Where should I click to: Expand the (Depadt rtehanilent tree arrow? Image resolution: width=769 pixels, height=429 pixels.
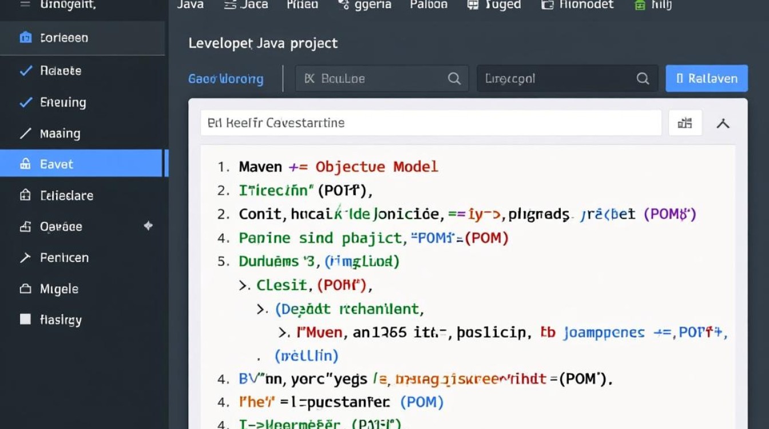(262, 309)
